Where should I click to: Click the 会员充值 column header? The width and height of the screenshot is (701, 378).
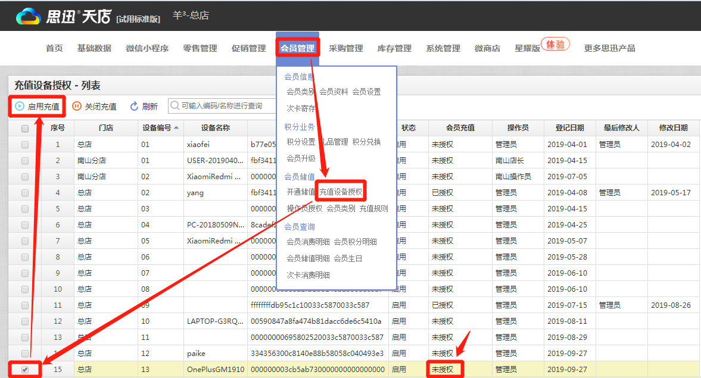[460, 128]
